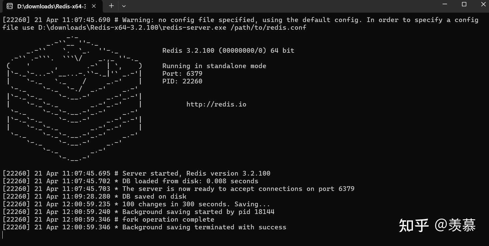
Task: Open the http://redis.io link
Action: pyautogui.click(x=216, y=104)
